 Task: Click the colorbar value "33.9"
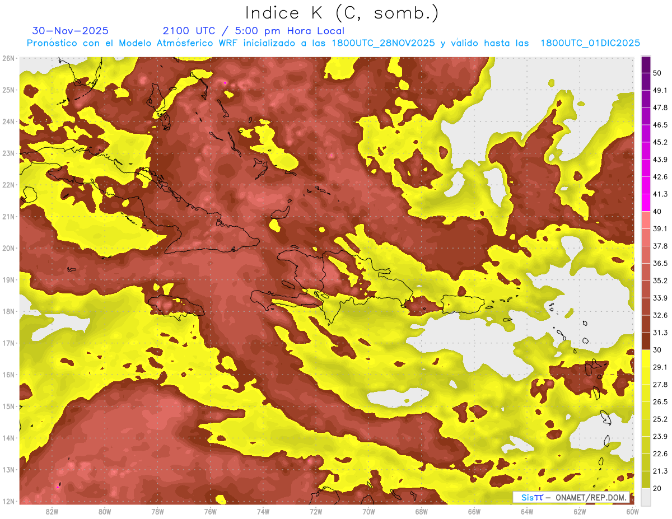point(660,298)
